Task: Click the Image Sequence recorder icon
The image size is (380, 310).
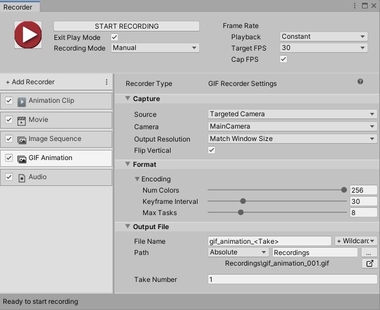Action: point(21,140)
